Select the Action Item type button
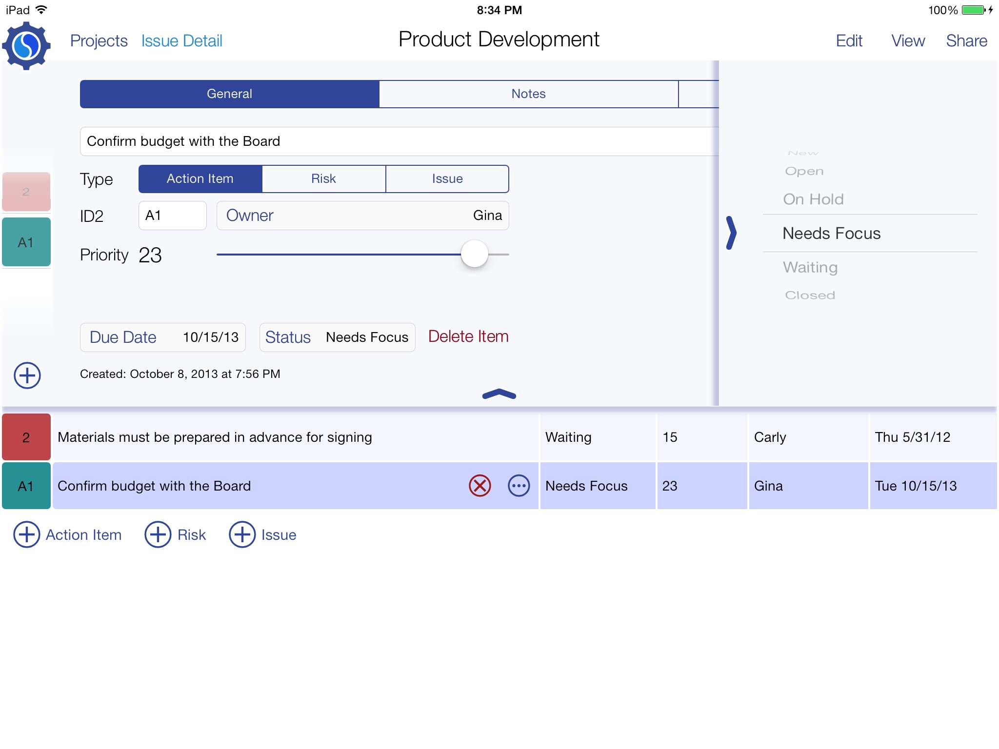Viewport: 999px width, 749px height. [199, 178]
